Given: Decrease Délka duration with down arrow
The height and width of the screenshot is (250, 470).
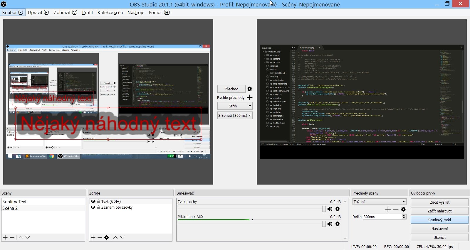Looking at the screenshot, I should point(404,218).
